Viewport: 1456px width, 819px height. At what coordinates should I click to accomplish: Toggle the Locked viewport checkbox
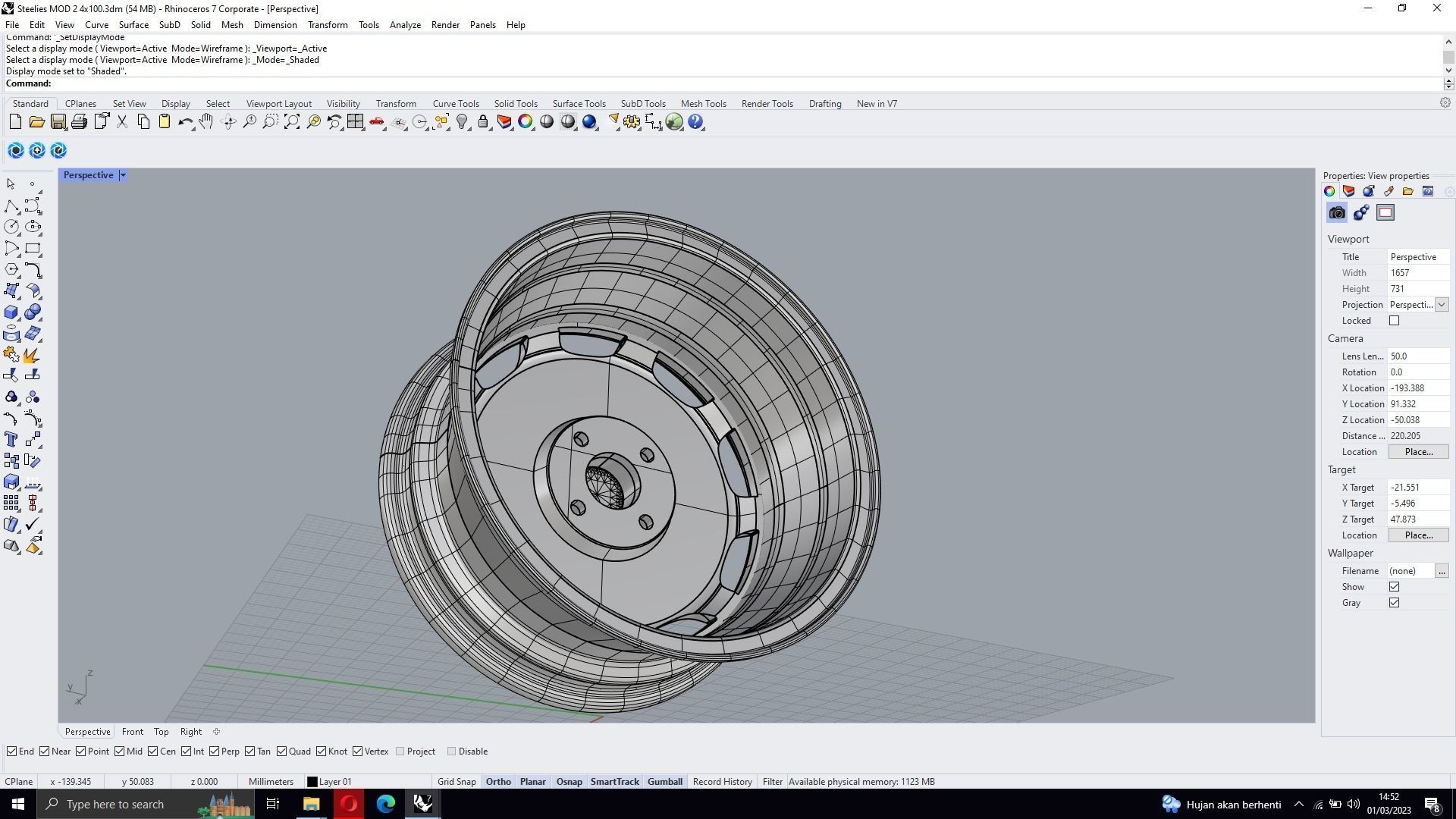1394,321
